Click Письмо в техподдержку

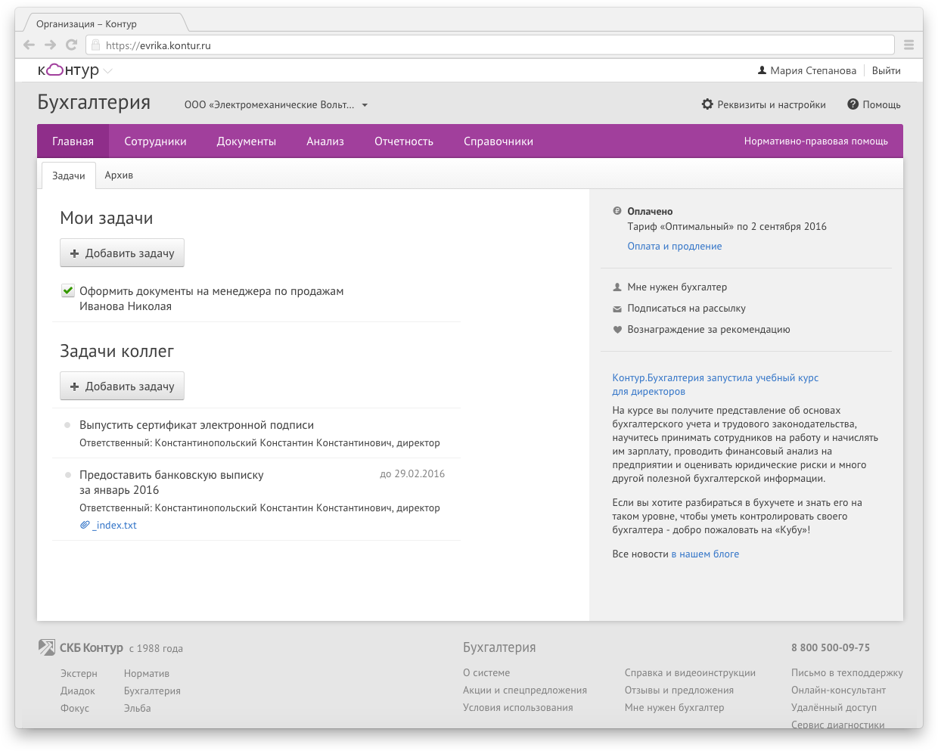point(847,673)
